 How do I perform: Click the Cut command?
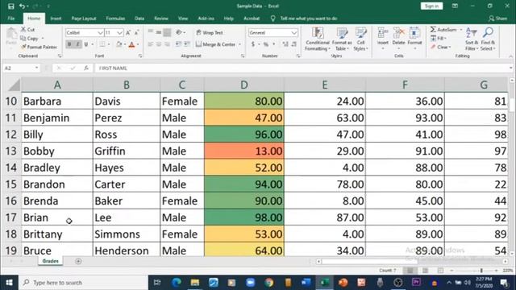pos(28,30)
